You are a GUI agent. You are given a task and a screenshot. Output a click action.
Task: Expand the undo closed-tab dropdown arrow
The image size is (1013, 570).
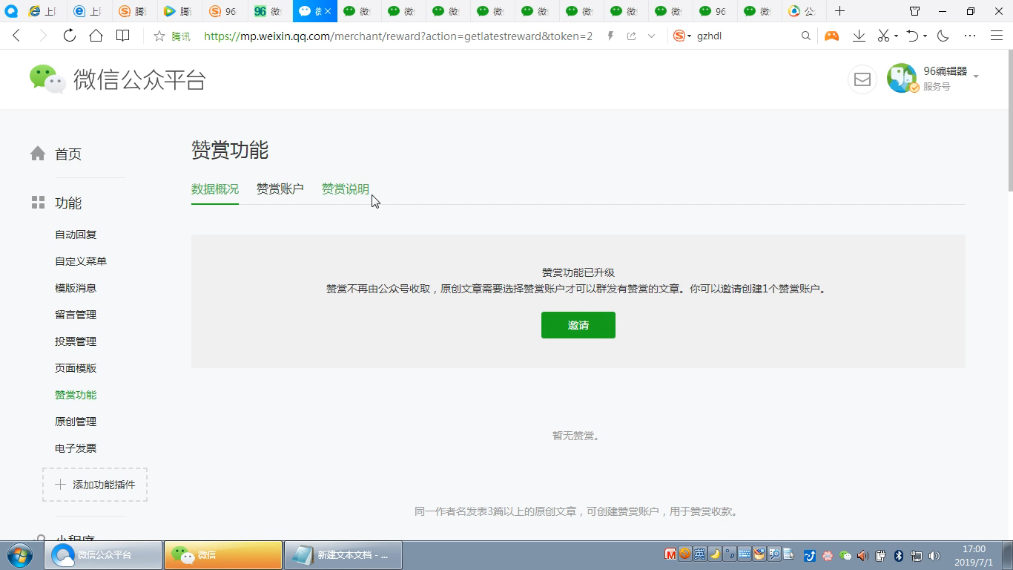pyautogui.click(x=925, y=36)
